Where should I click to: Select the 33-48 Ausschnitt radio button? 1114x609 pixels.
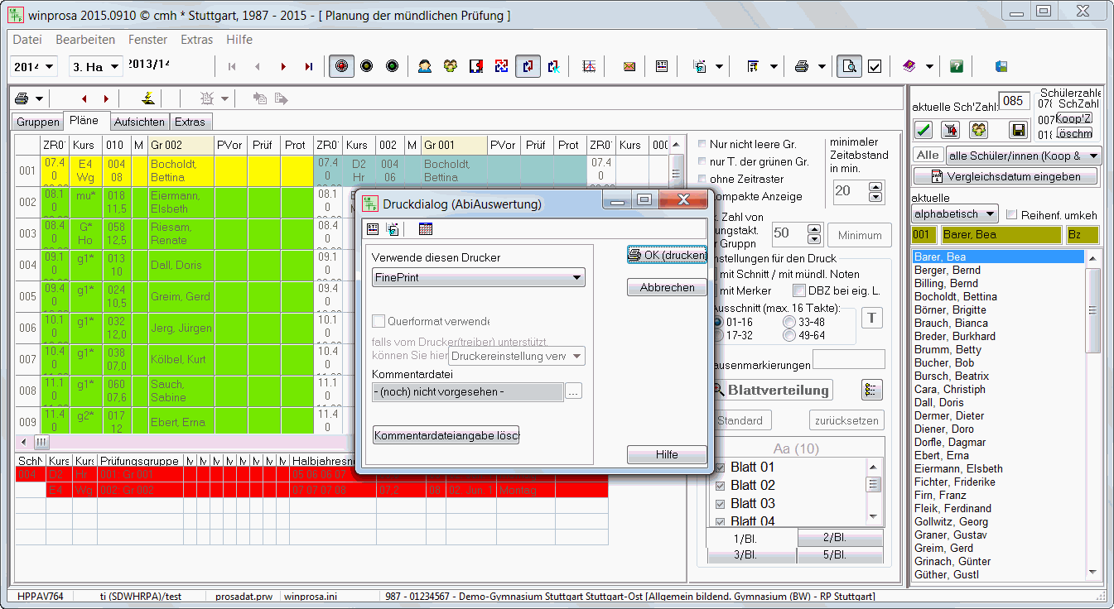[x=789, y=322]
